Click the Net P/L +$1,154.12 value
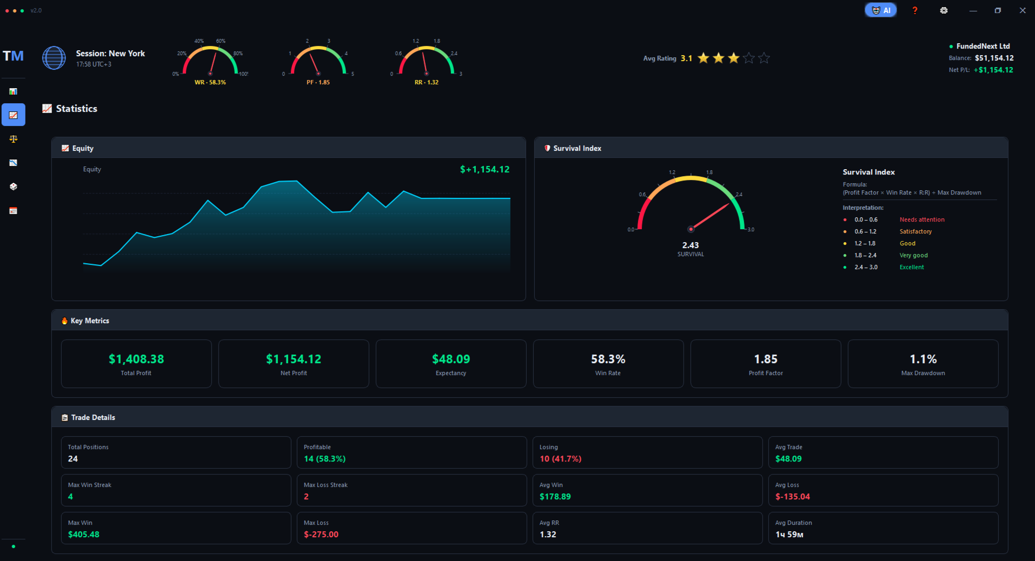This screenshot has width=1035, height=561. click(x=993, y=70)
